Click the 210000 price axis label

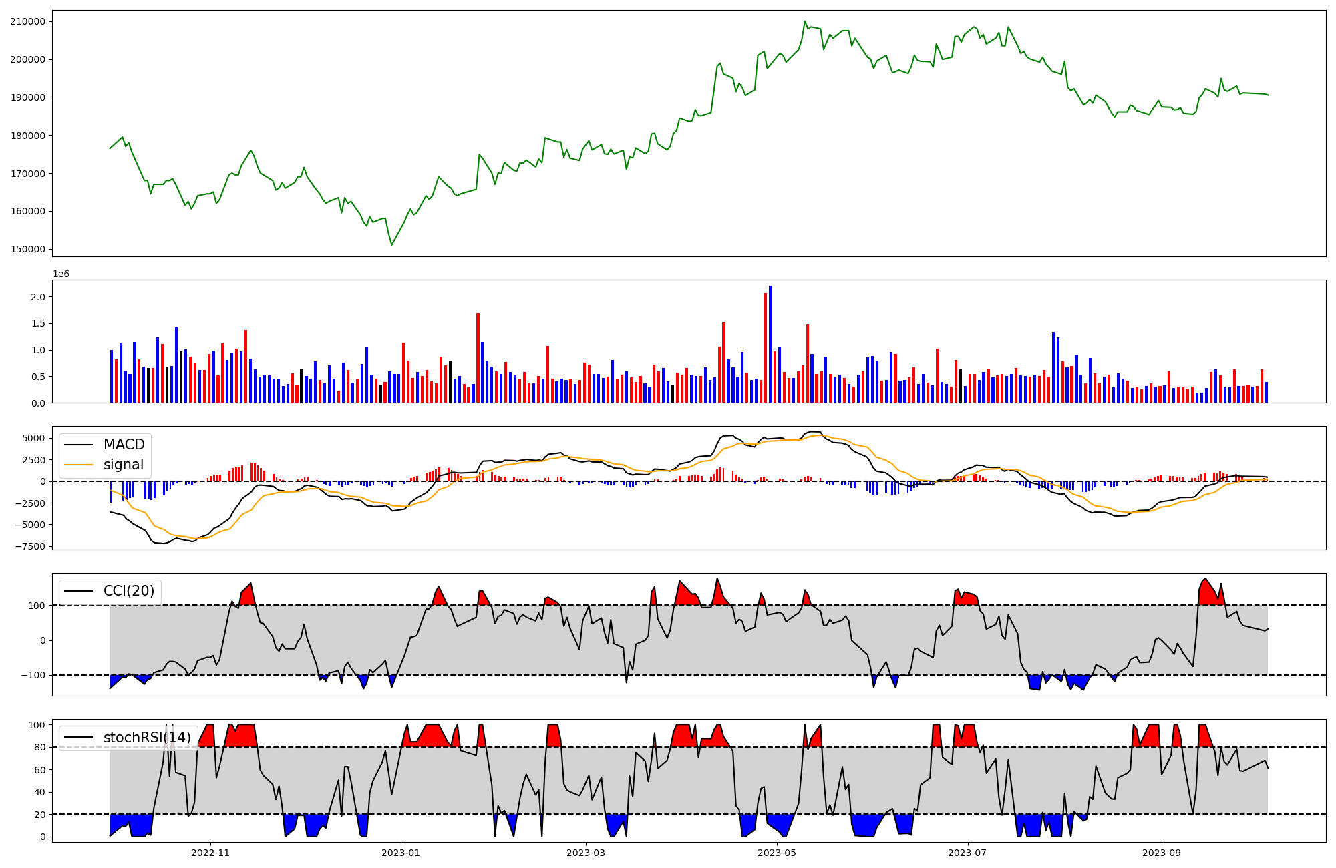(27, 21)
